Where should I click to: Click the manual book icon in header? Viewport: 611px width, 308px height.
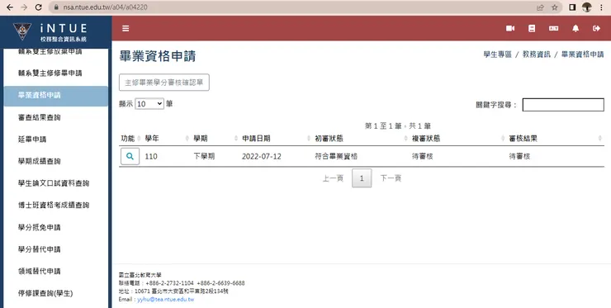pyautogui.click(x=532, y=28)
